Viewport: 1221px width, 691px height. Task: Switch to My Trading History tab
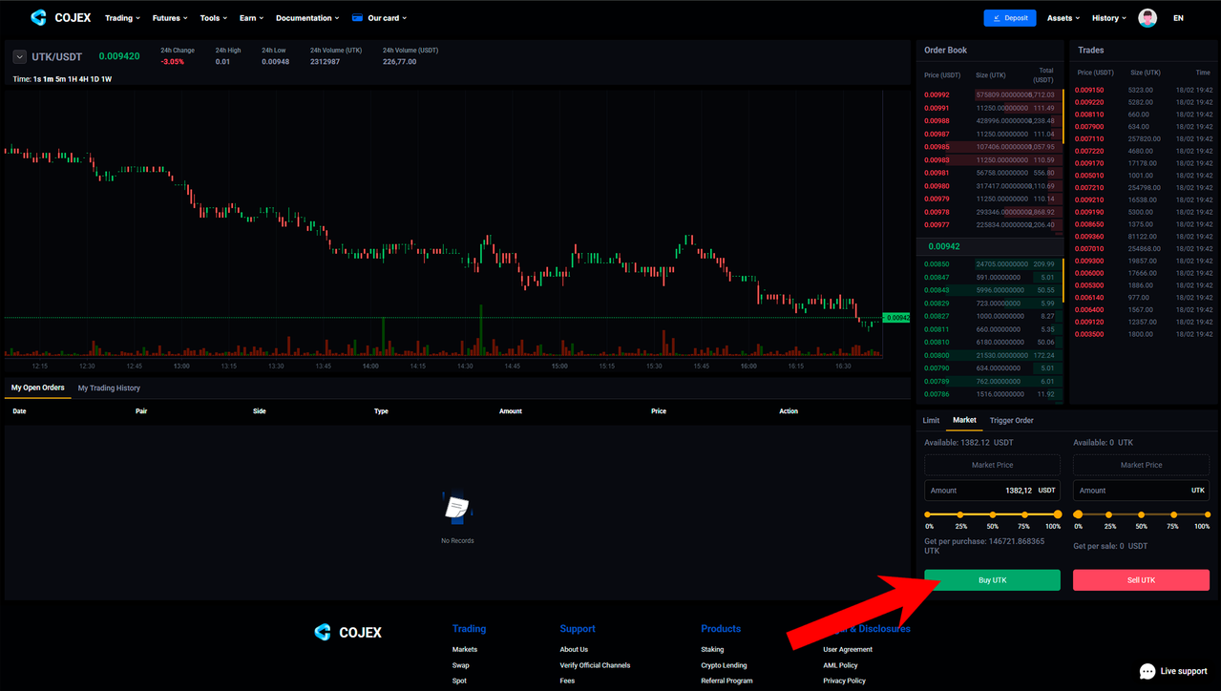[109, 387]
